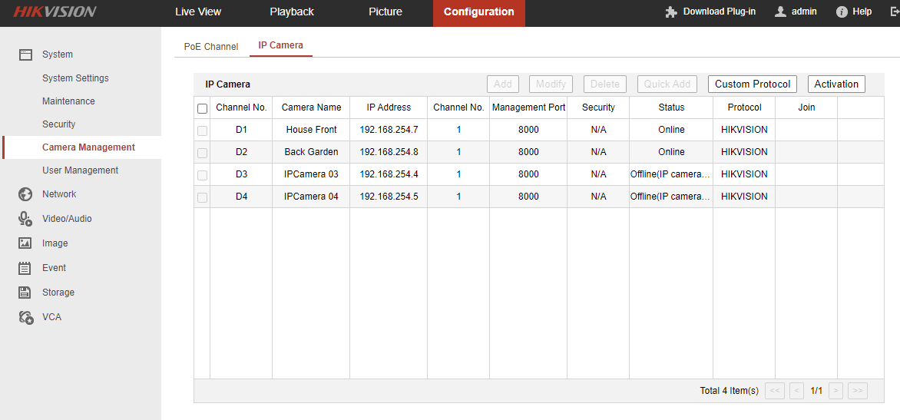This screenshot has width=900, height=420.
Task: Expand the Network menu in sidebar
Action: pyautogui.click(x=59, y=194)
